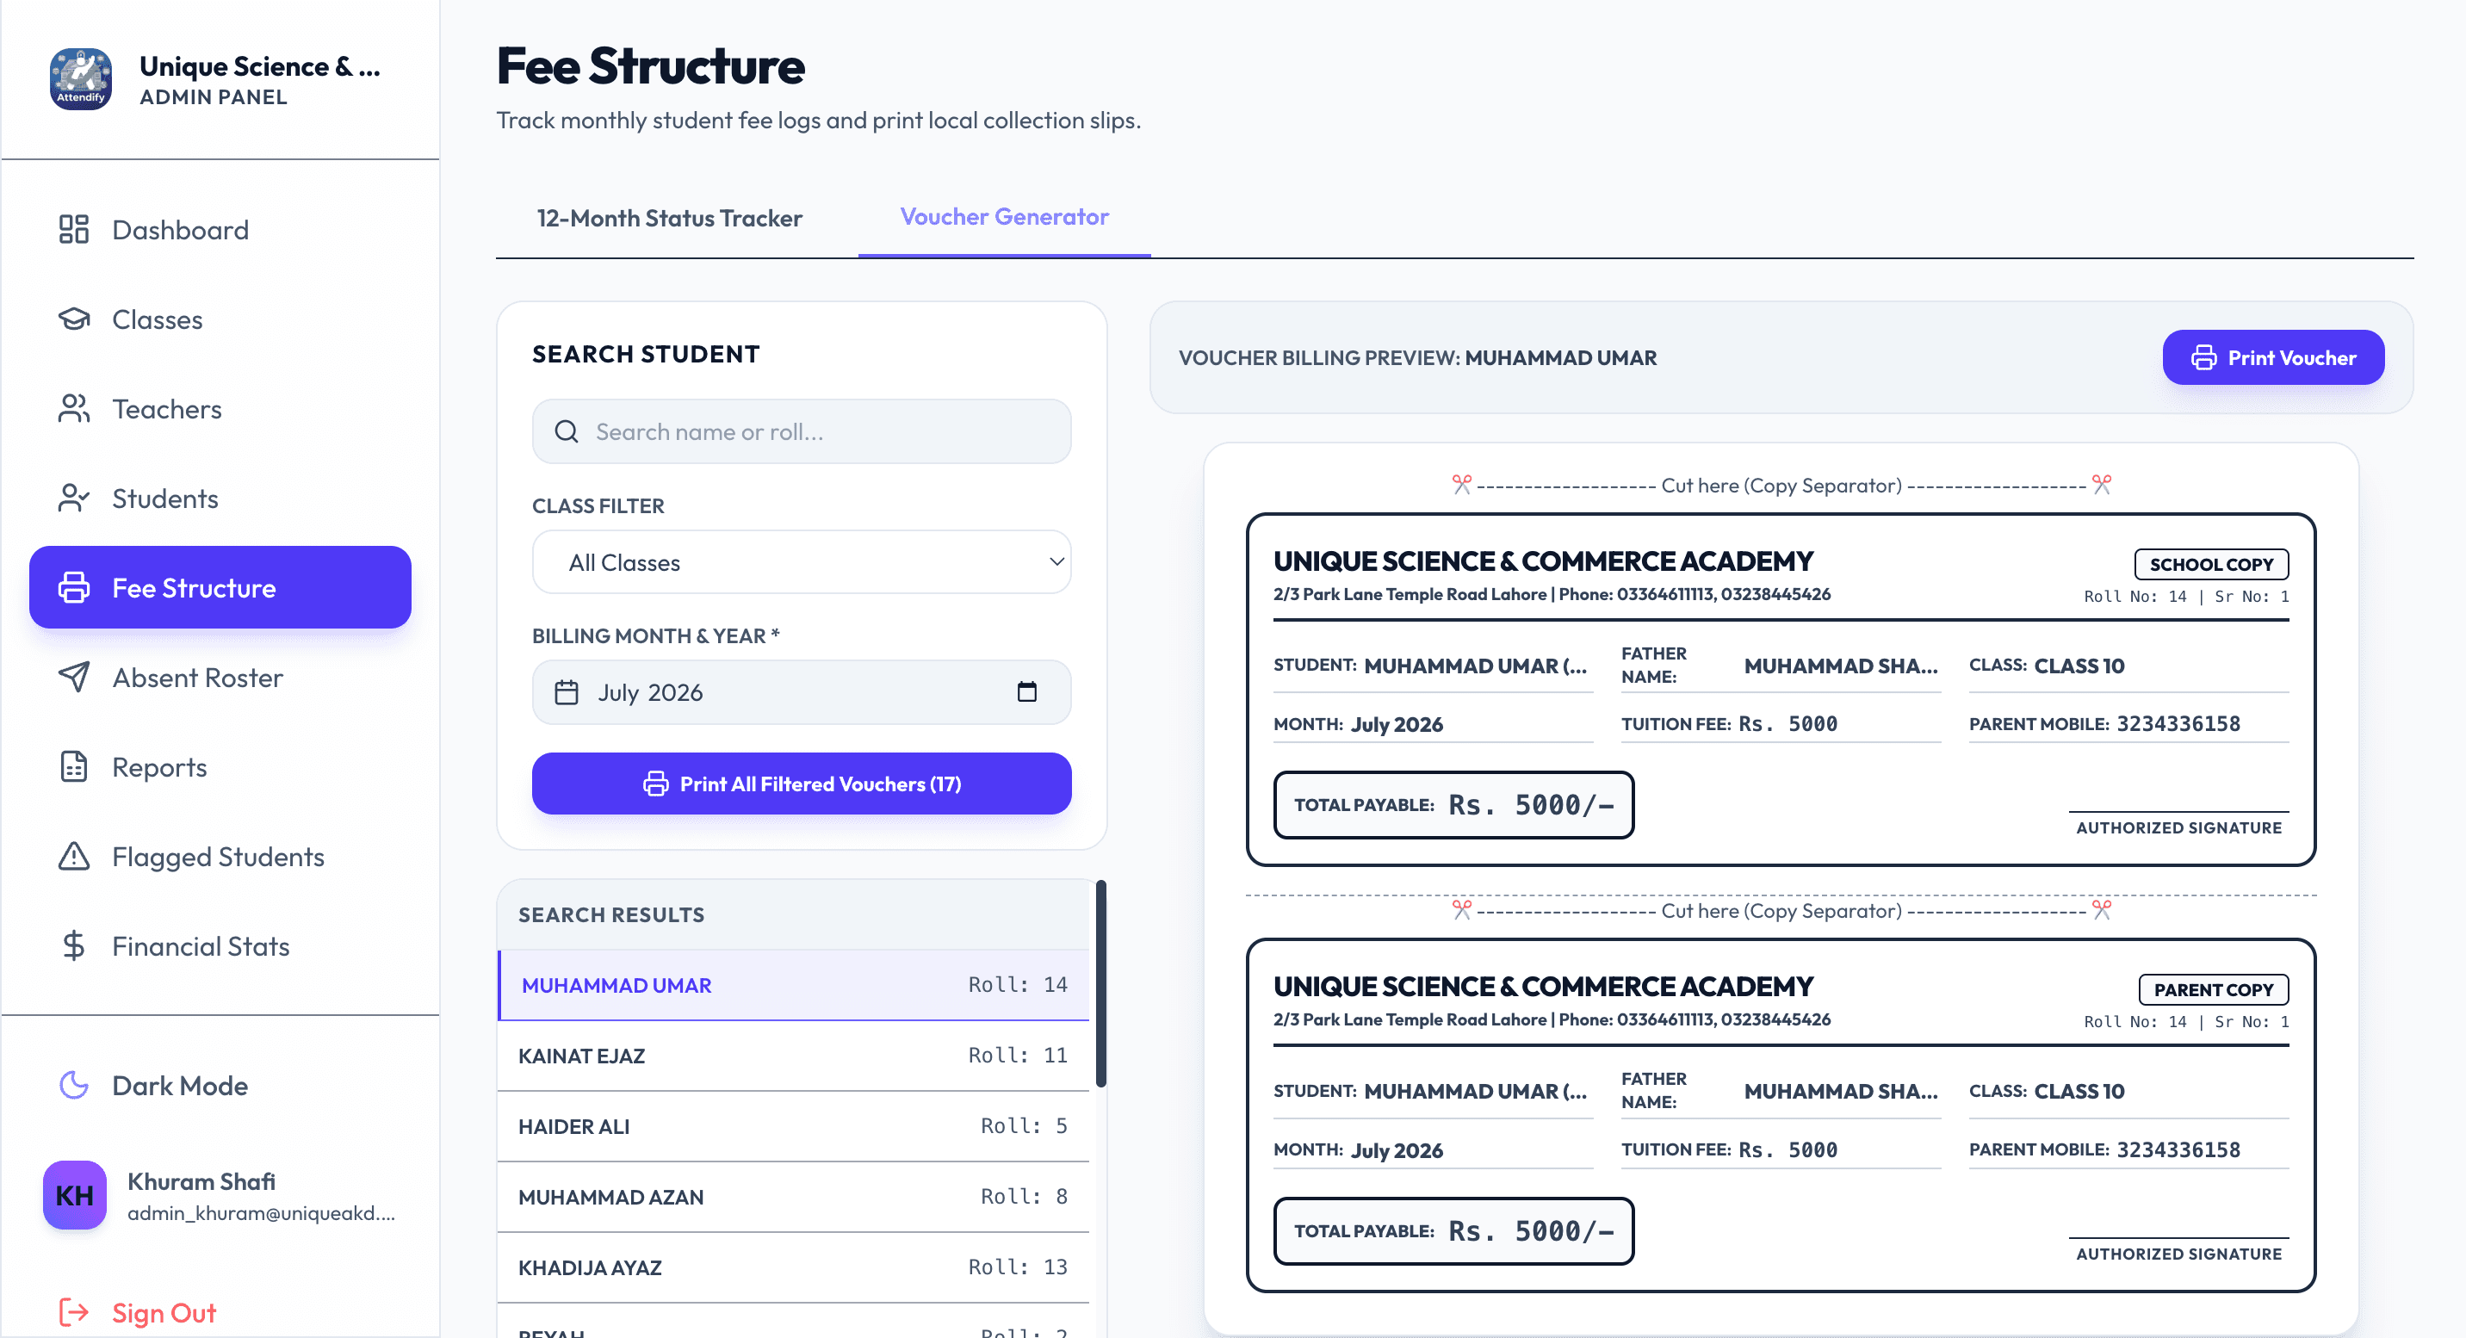The width and height of the screenshot is (2466, 1338).
Task: Click the Print Voucher button
Action: click(2272, 358)
